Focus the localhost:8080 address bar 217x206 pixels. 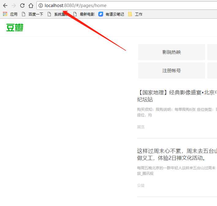tap(127, 6)
